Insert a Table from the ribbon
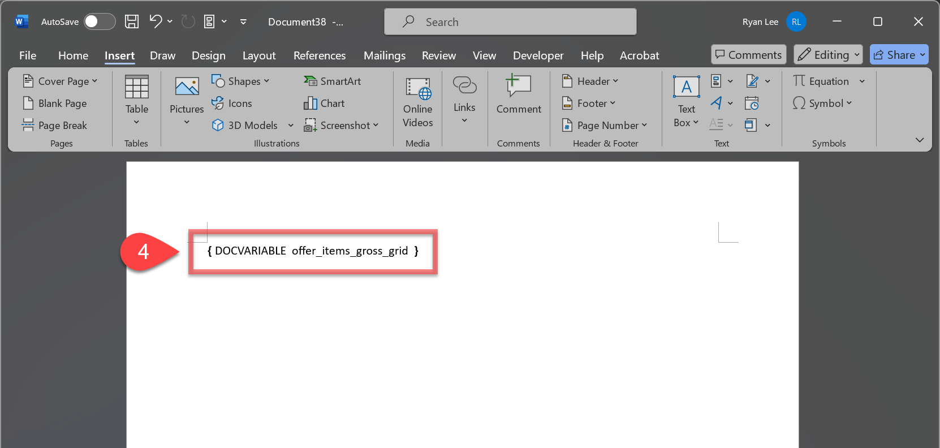This screenshot has height=448, width=940. click(137, 100)
